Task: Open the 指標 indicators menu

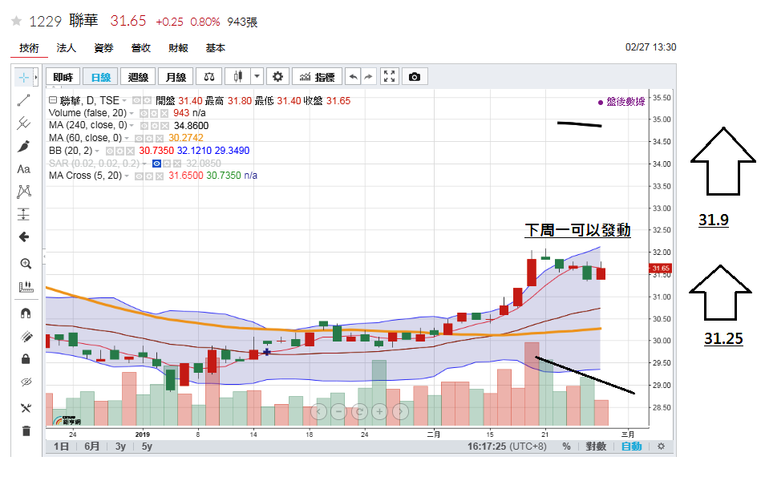Action: tap(317, 77)
